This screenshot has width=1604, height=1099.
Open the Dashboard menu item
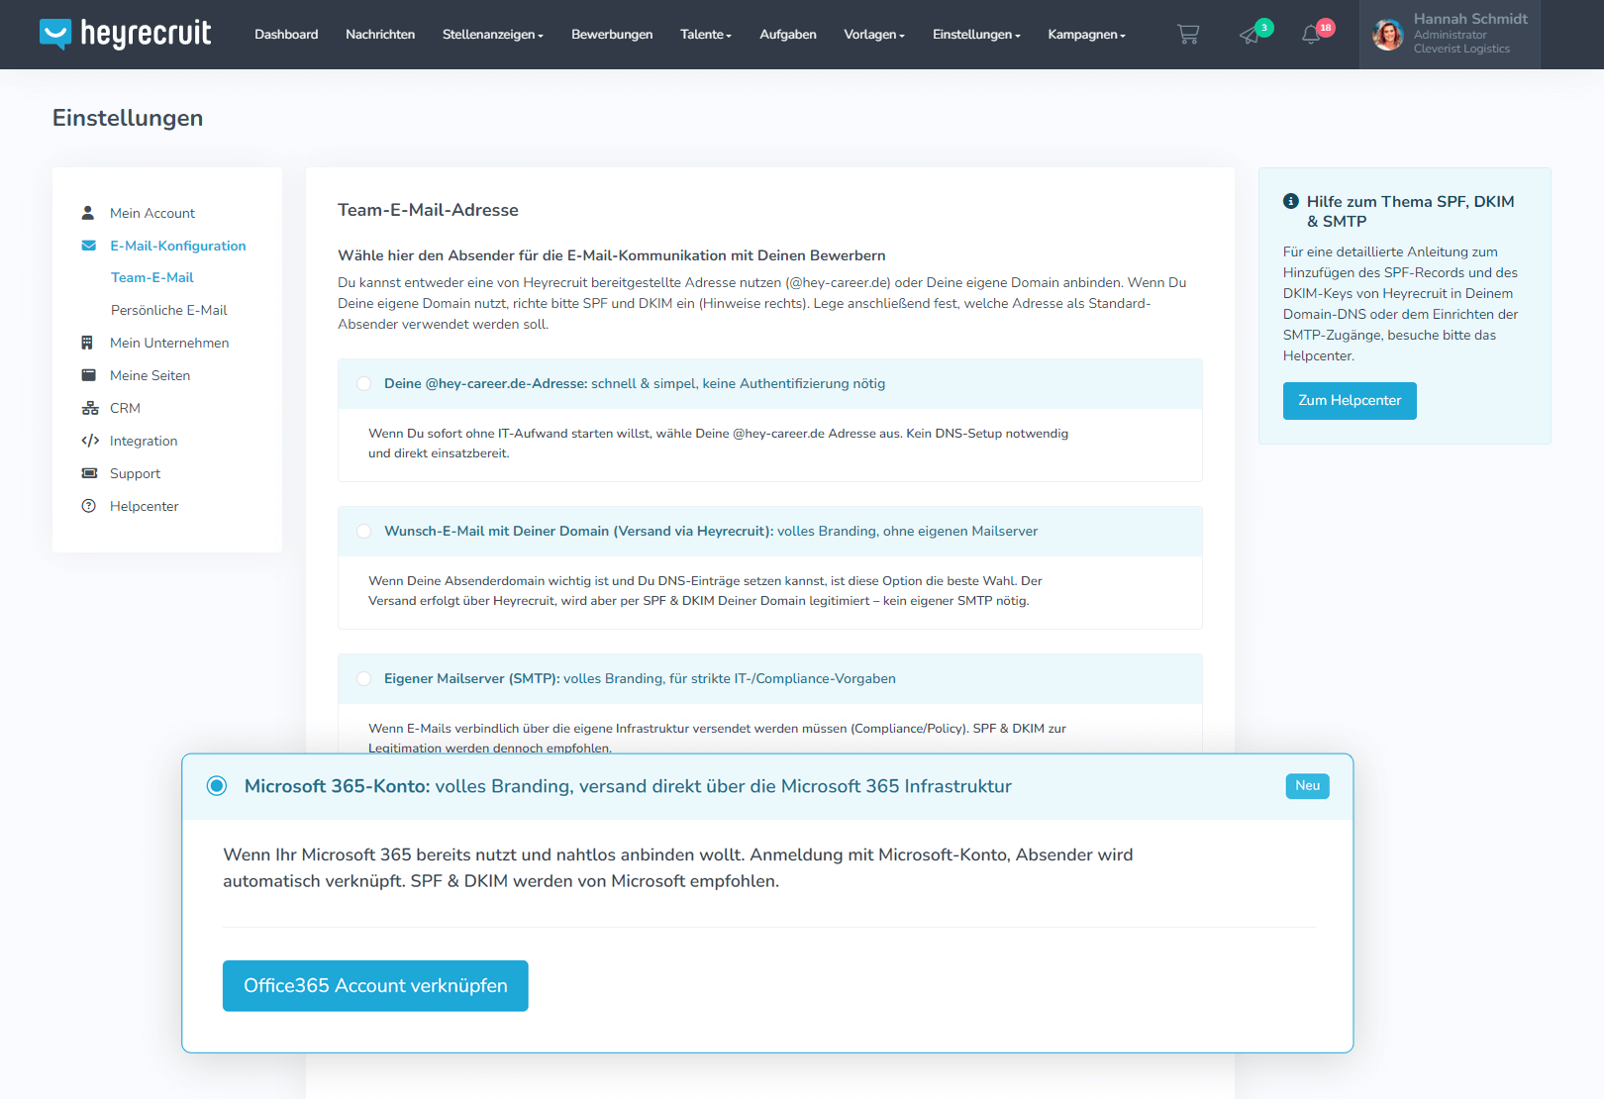(286, 35)
